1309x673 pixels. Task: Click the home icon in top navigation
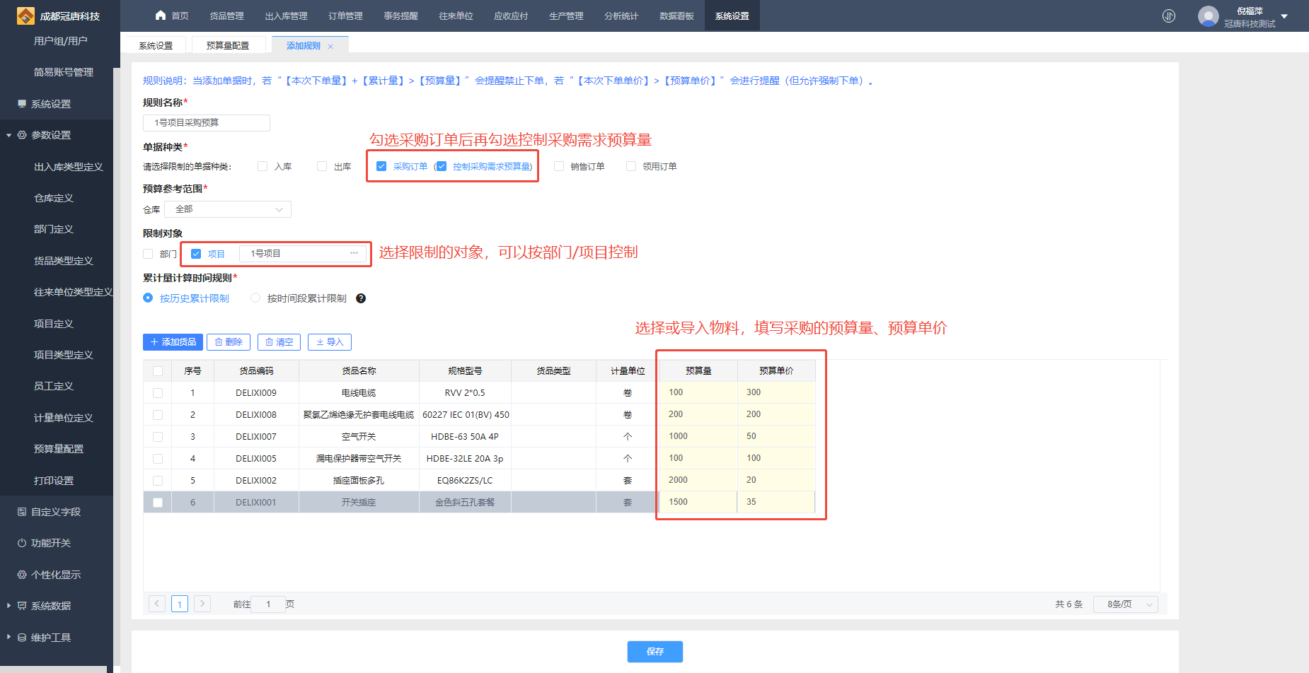pos(161,16)
